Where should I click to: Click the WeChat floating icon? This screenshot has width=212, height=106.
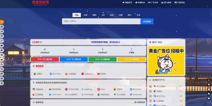pos(209,94)
